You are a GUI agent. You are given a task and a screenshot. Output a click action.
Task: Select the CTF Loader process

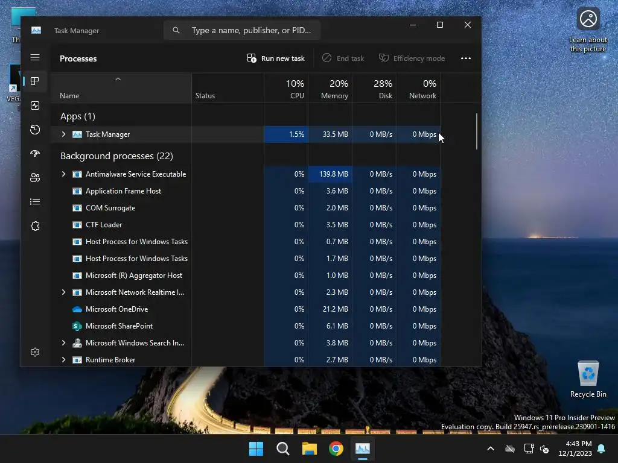click(x=246, y=225)
